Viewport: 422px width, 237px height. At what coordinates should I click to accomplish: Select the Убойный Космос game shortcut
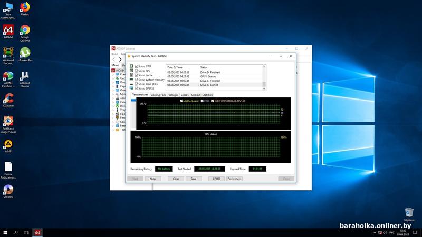[8, 56]
